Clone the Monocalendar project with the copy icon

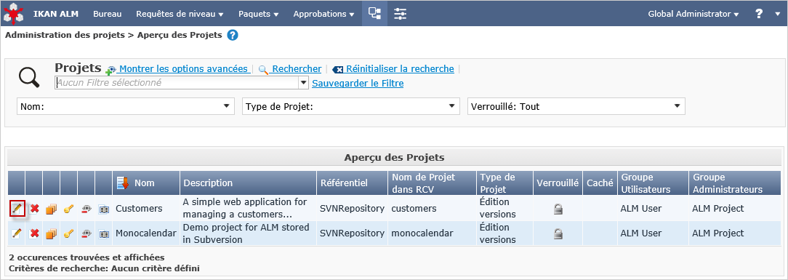[x=52, y=233]
